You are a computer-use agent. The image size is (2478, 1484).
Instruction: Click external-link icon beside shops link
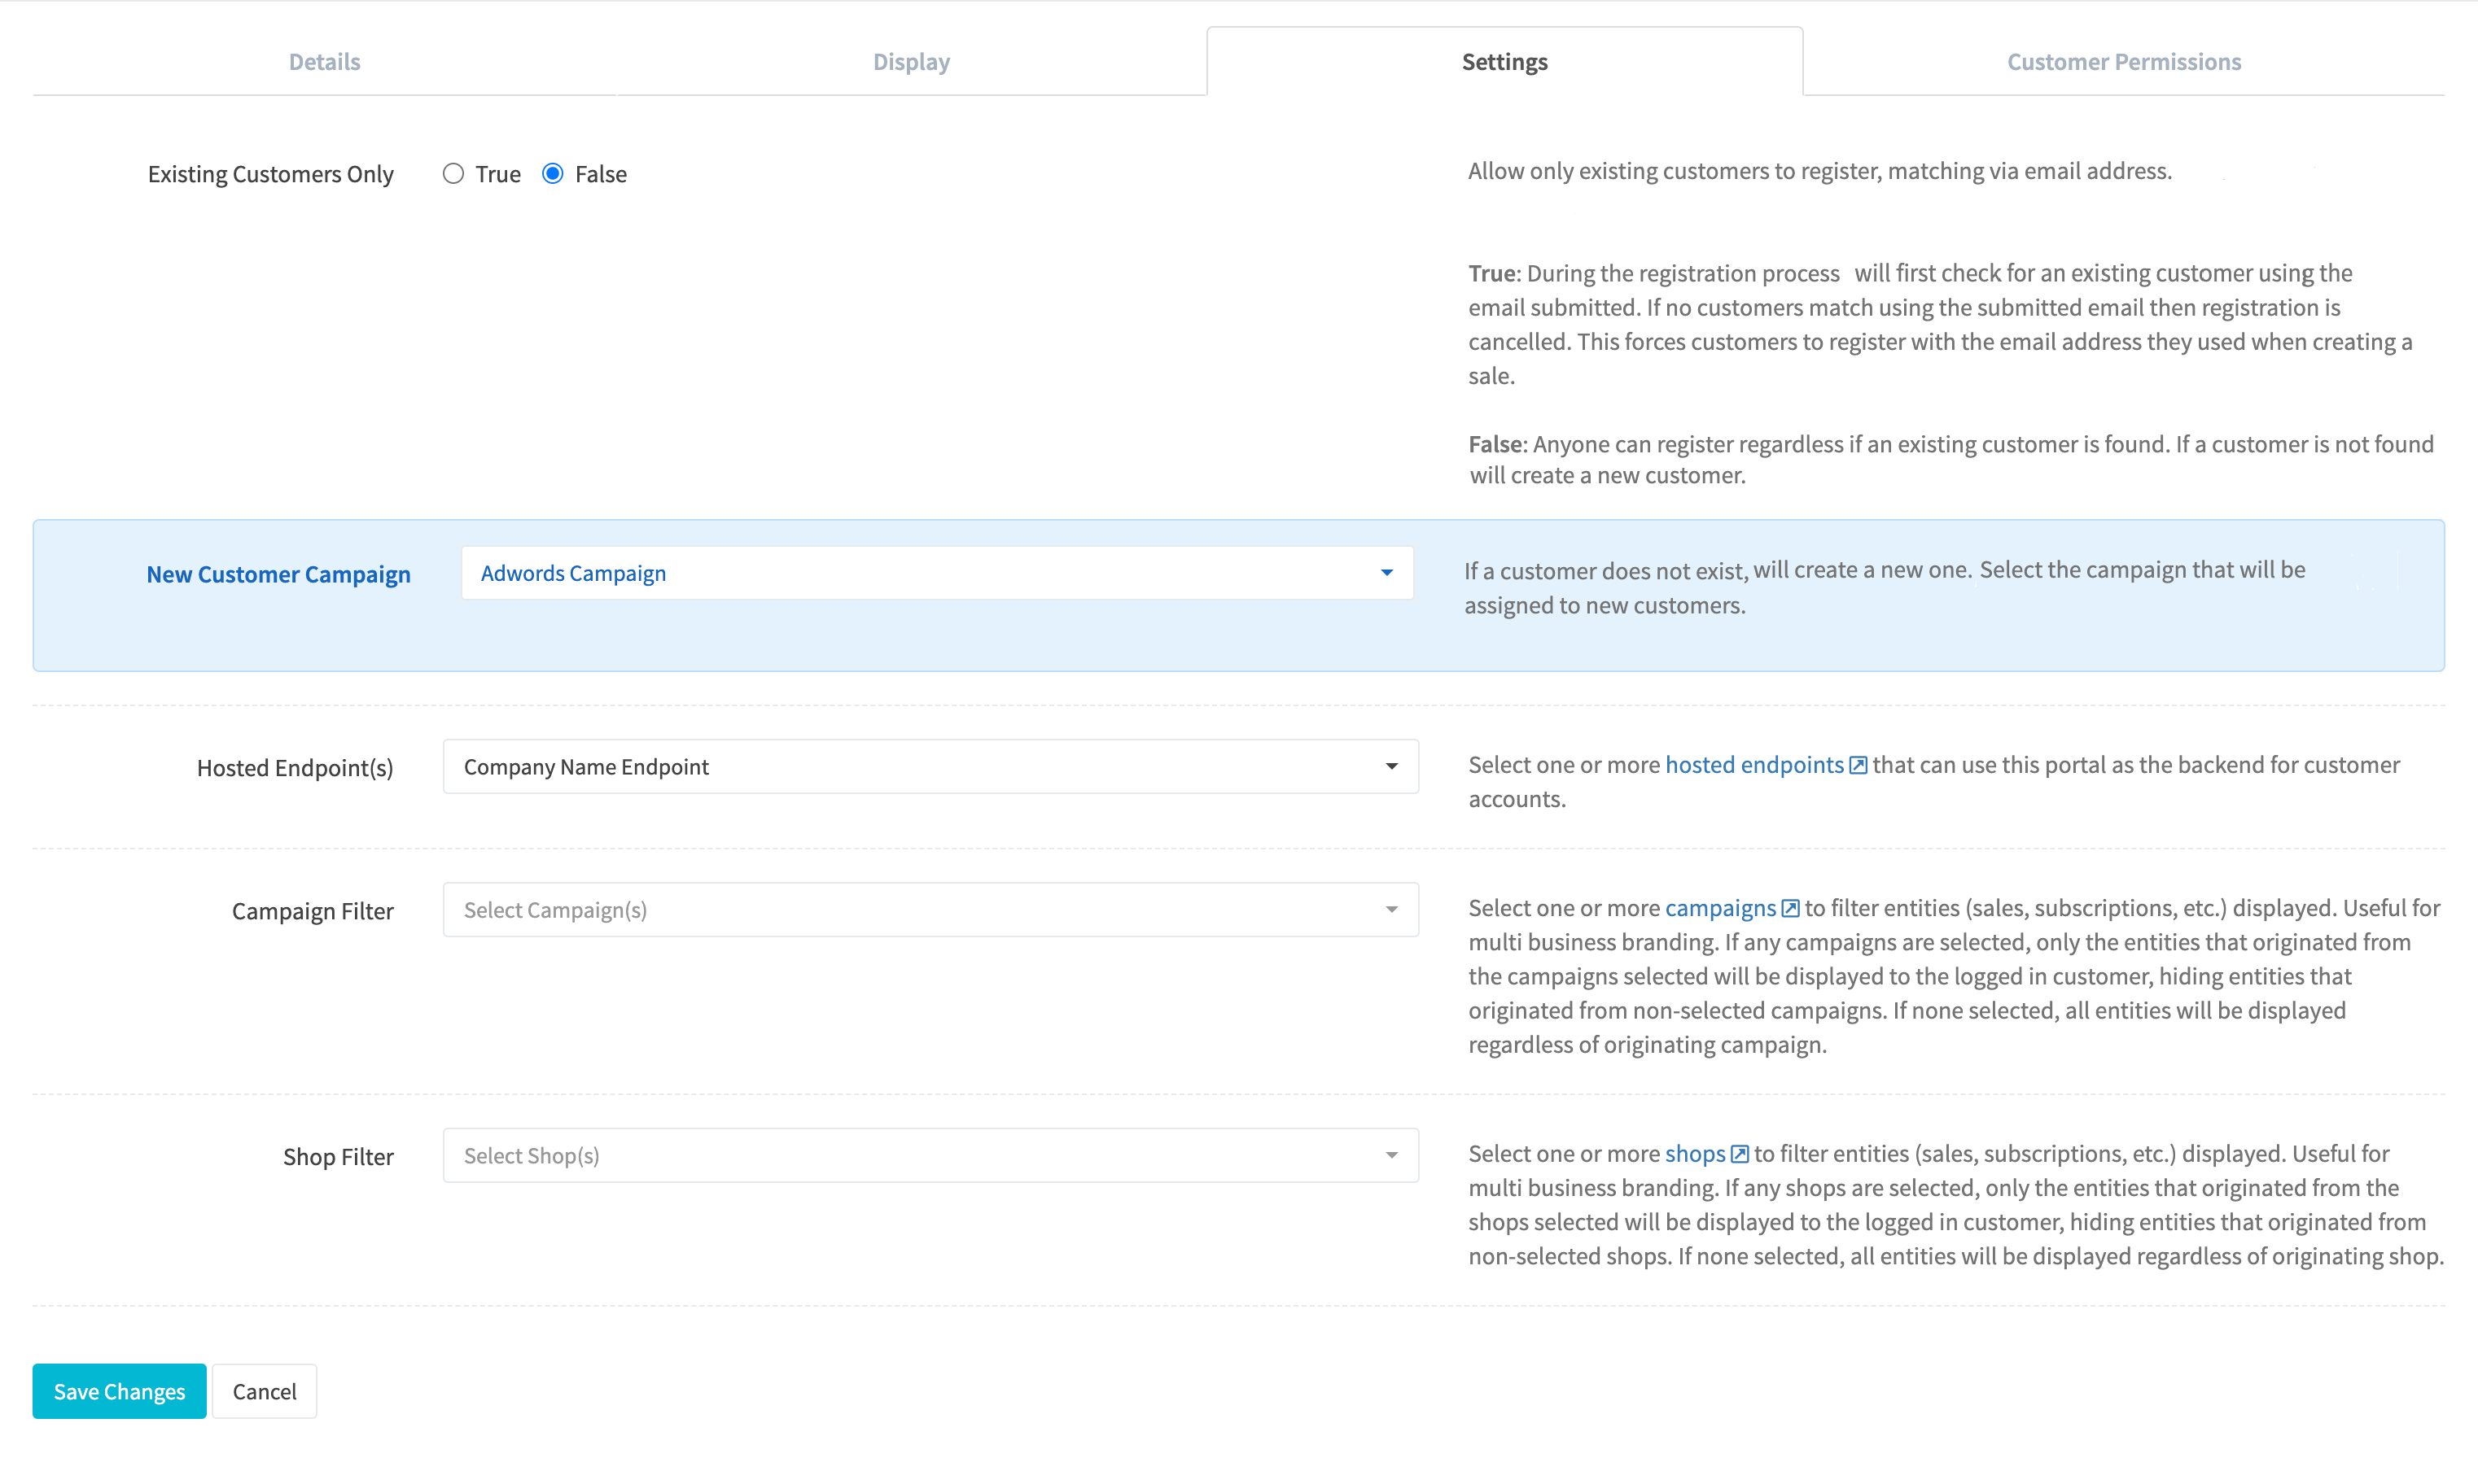[1740, 1154]
